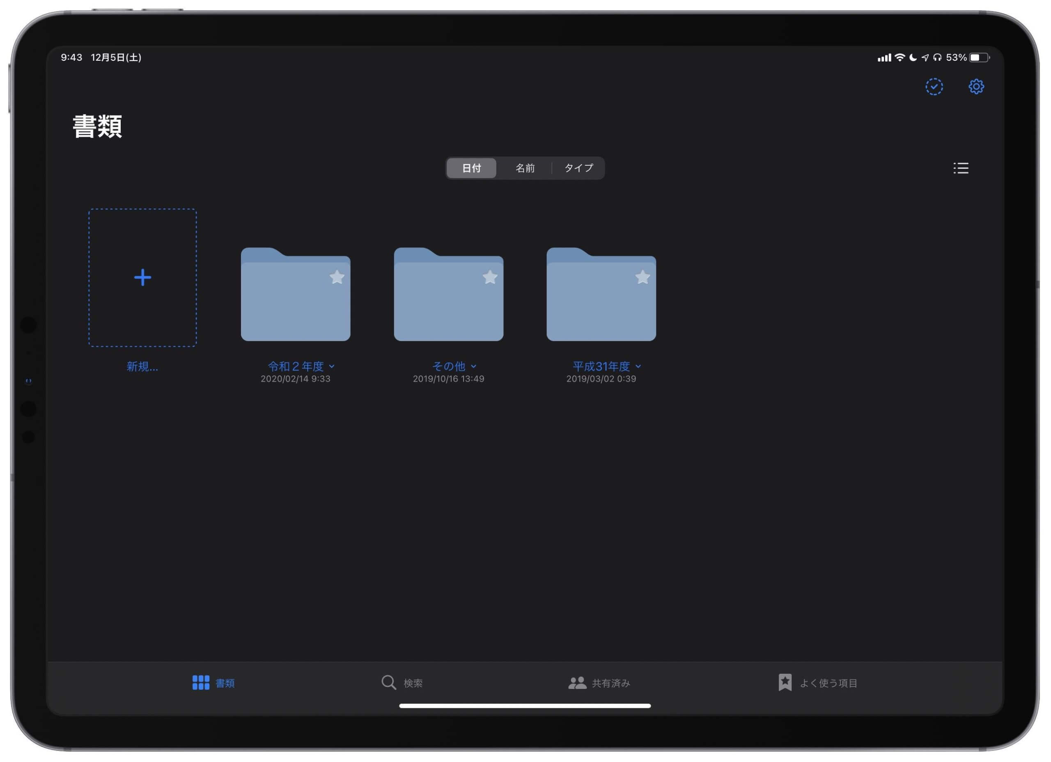Switch to list view icon
Viewport: 1051px width, 762px height.
coord(961,168)
